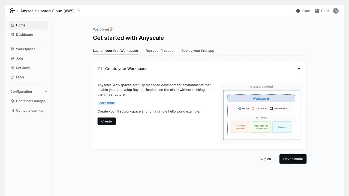
Task: Click the Anyscale Cloud diagram title
Action: (261, 87)
